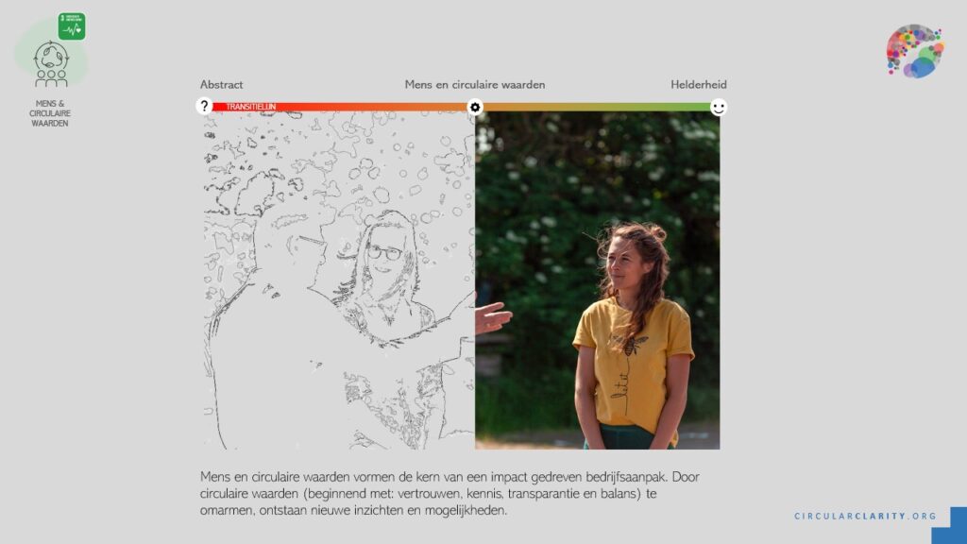Image resolution: width=967 pixels, height=544 pixels.
Task: Select the people and circular leaves icon
Action: [50, 63]
